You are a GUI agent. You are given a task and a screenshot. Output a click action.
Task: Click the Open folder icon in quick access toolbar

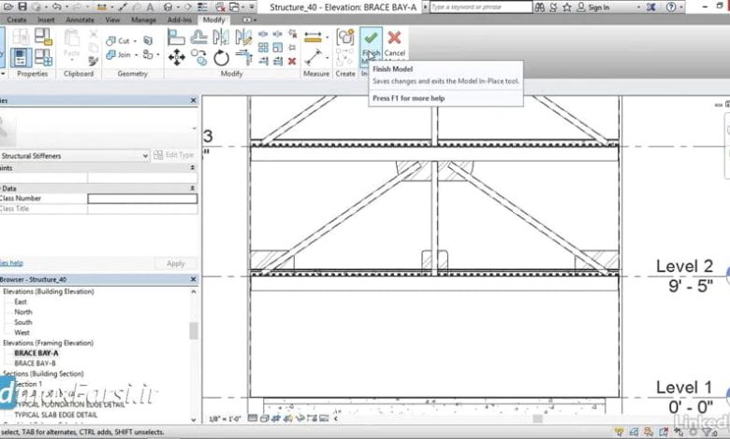(8, 7)
